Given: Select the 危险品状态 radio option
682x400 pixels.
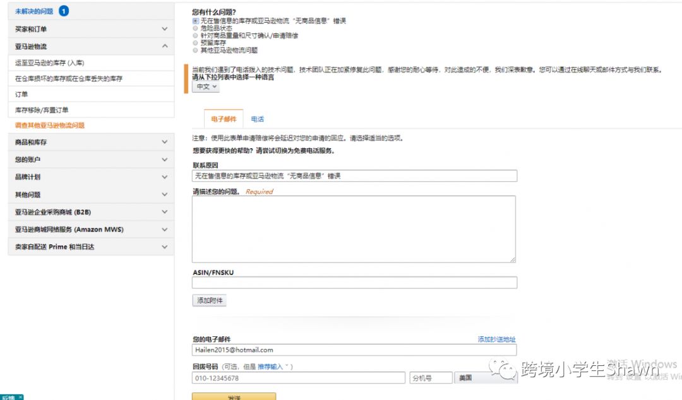Looking at the screenshot, I should [x=195, y=28].
